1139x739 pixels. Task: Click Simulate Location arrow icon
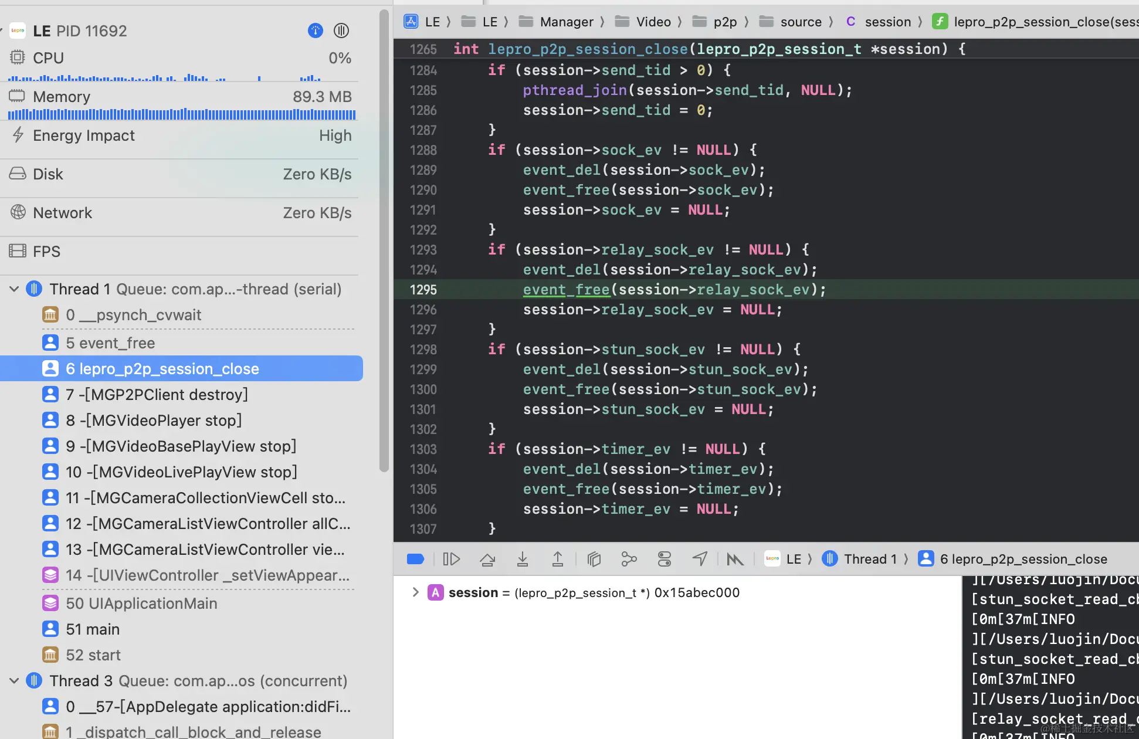click(699, 559)
